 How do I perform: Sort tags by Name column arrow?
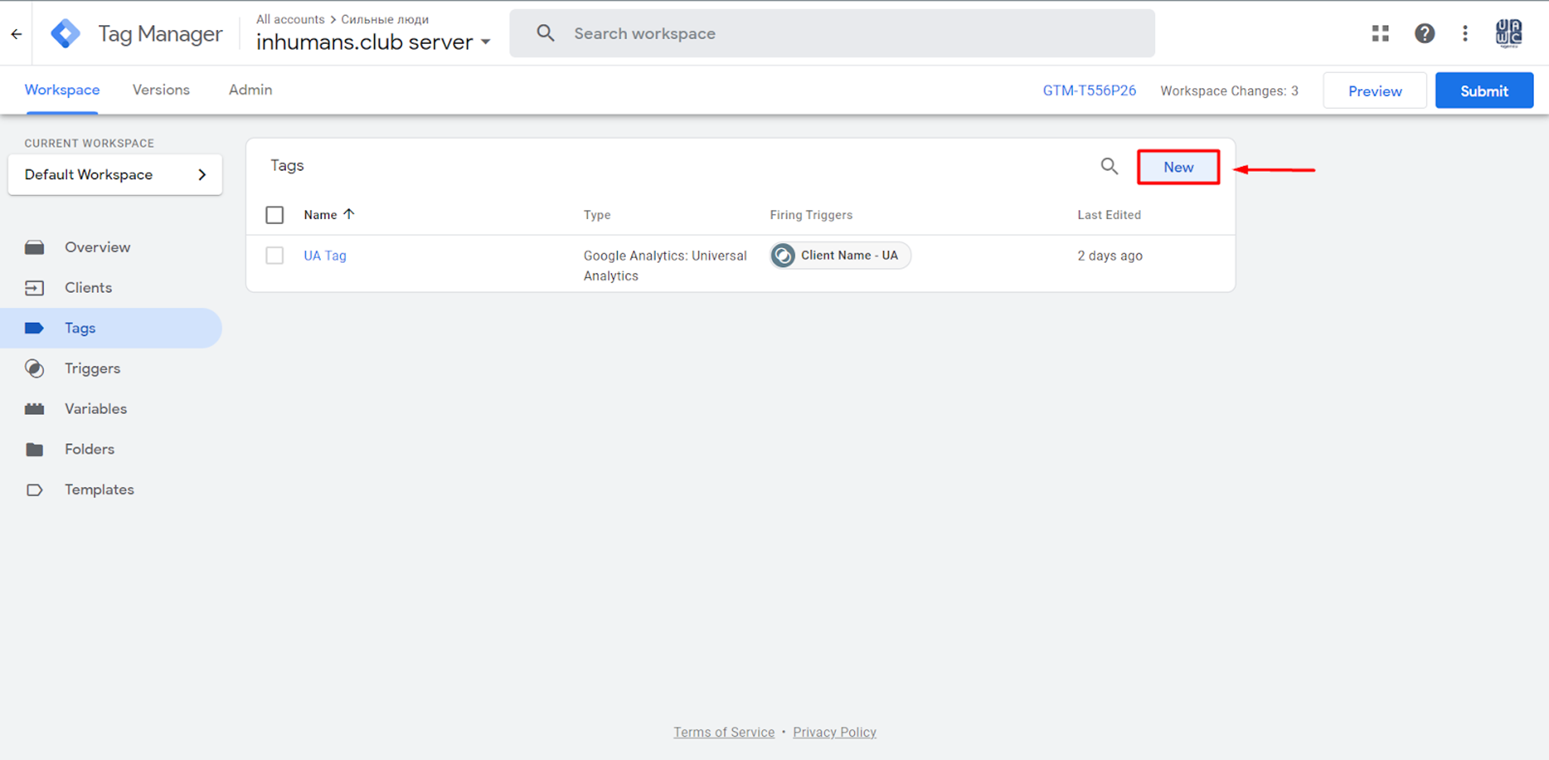point(349,214)
